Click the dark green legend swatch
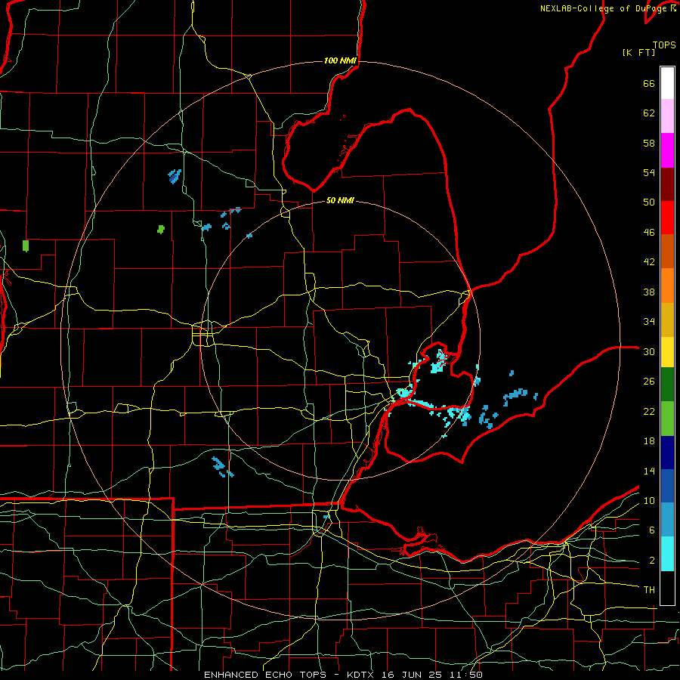 (667, 385)
